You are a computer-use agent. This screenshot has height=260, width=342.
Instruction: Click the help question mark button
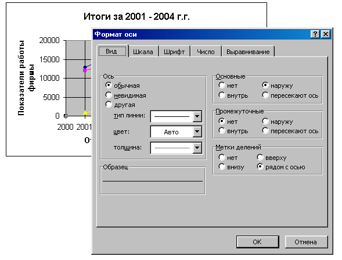(x=315, y=34)
